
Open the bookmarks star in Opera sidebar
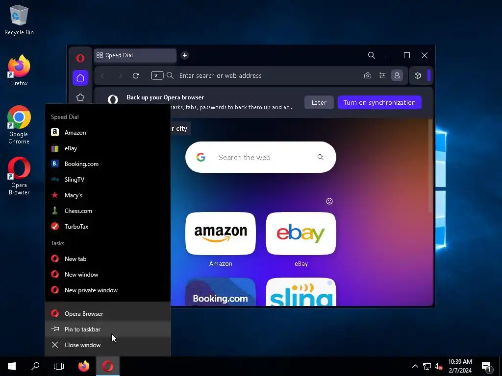80,97
